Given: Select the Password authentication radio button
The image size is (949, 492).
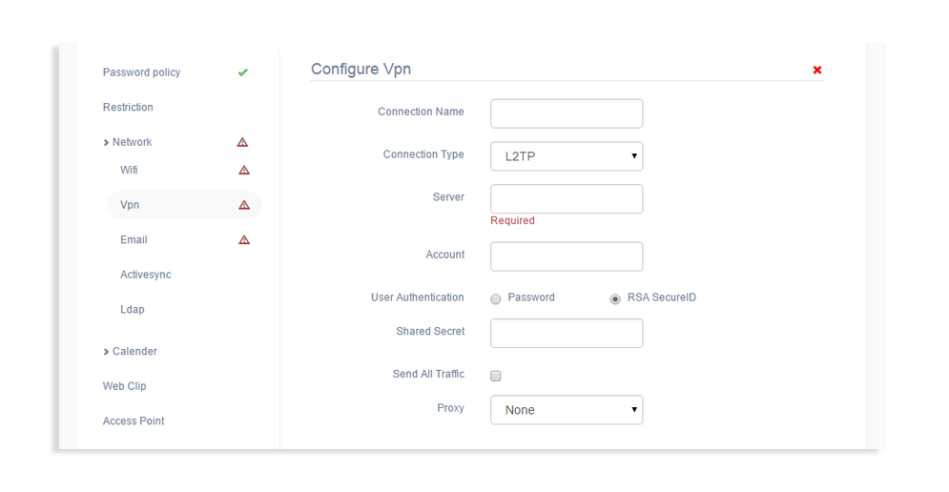Looking at the screenshot, I should point(496,298).
